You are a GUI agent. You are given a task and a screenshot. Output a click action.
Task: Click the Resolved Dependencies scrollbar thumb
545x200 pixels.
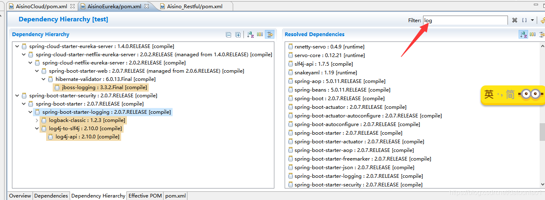click(x=542, y=131)
